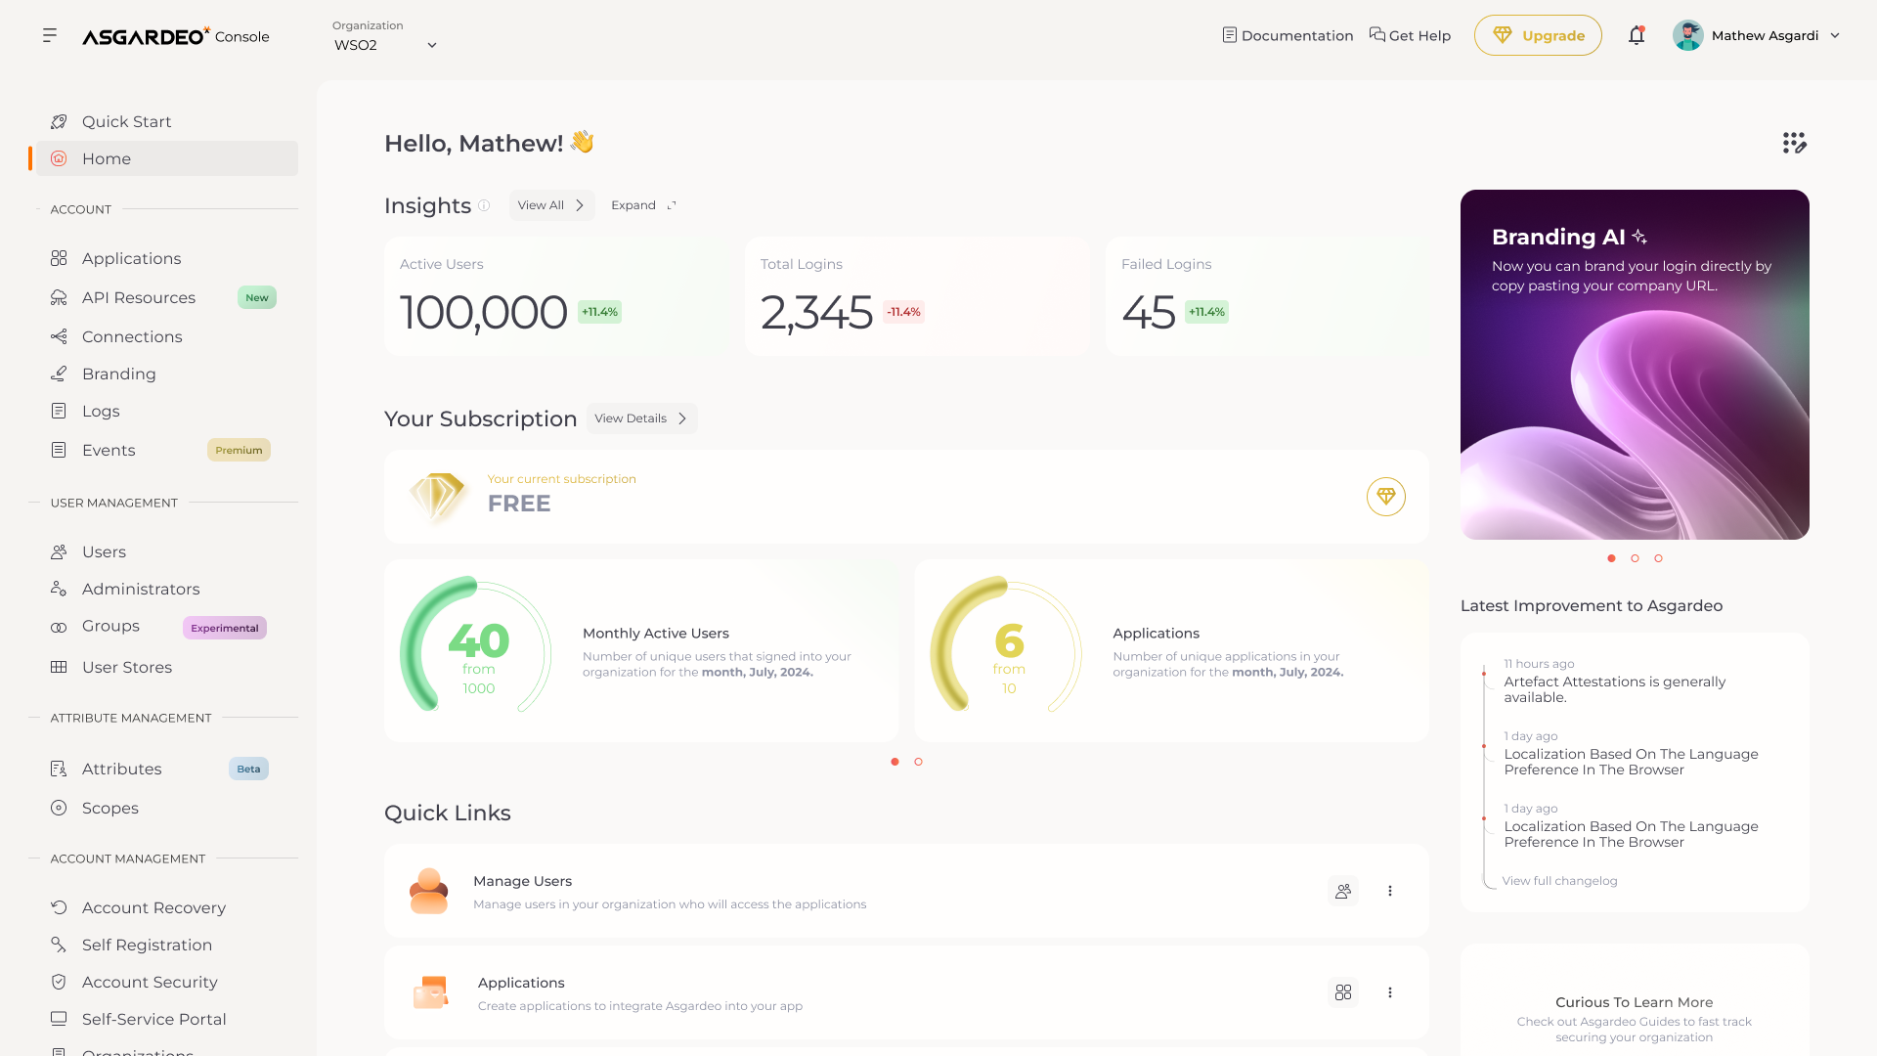Select first Branding AI carousel dot
Screen dimensions: 1877x1056
click(1611, 559)
